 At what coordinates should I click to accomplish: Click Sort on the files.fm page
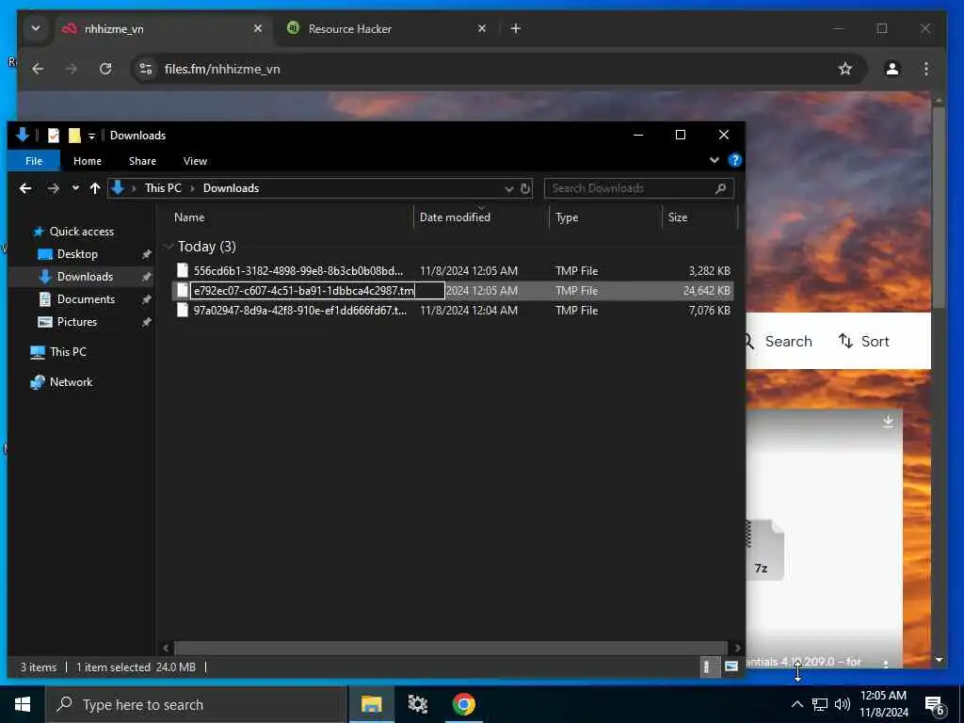864,341
